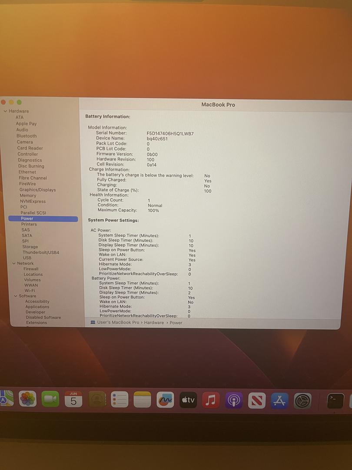Open the Disc Burning entry
The width and height of the screenshot is (352, 470).
point(31,166)
